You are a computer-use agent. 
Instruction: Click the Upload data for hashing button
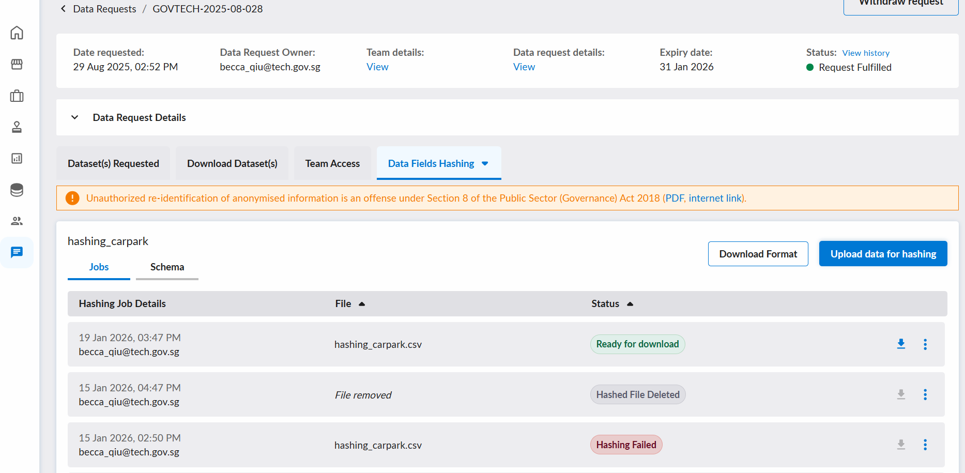click(883, 254)
